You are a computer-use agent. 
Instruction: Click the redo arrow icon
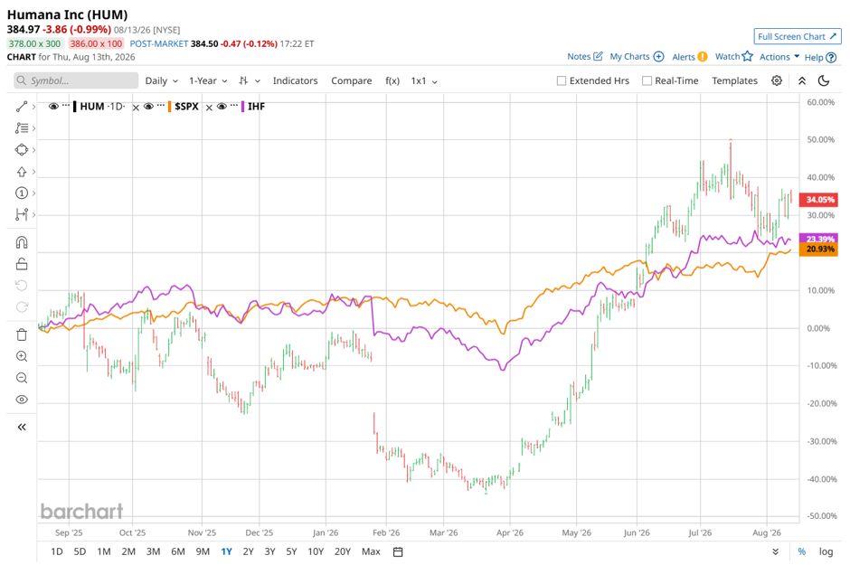[22, 307]
